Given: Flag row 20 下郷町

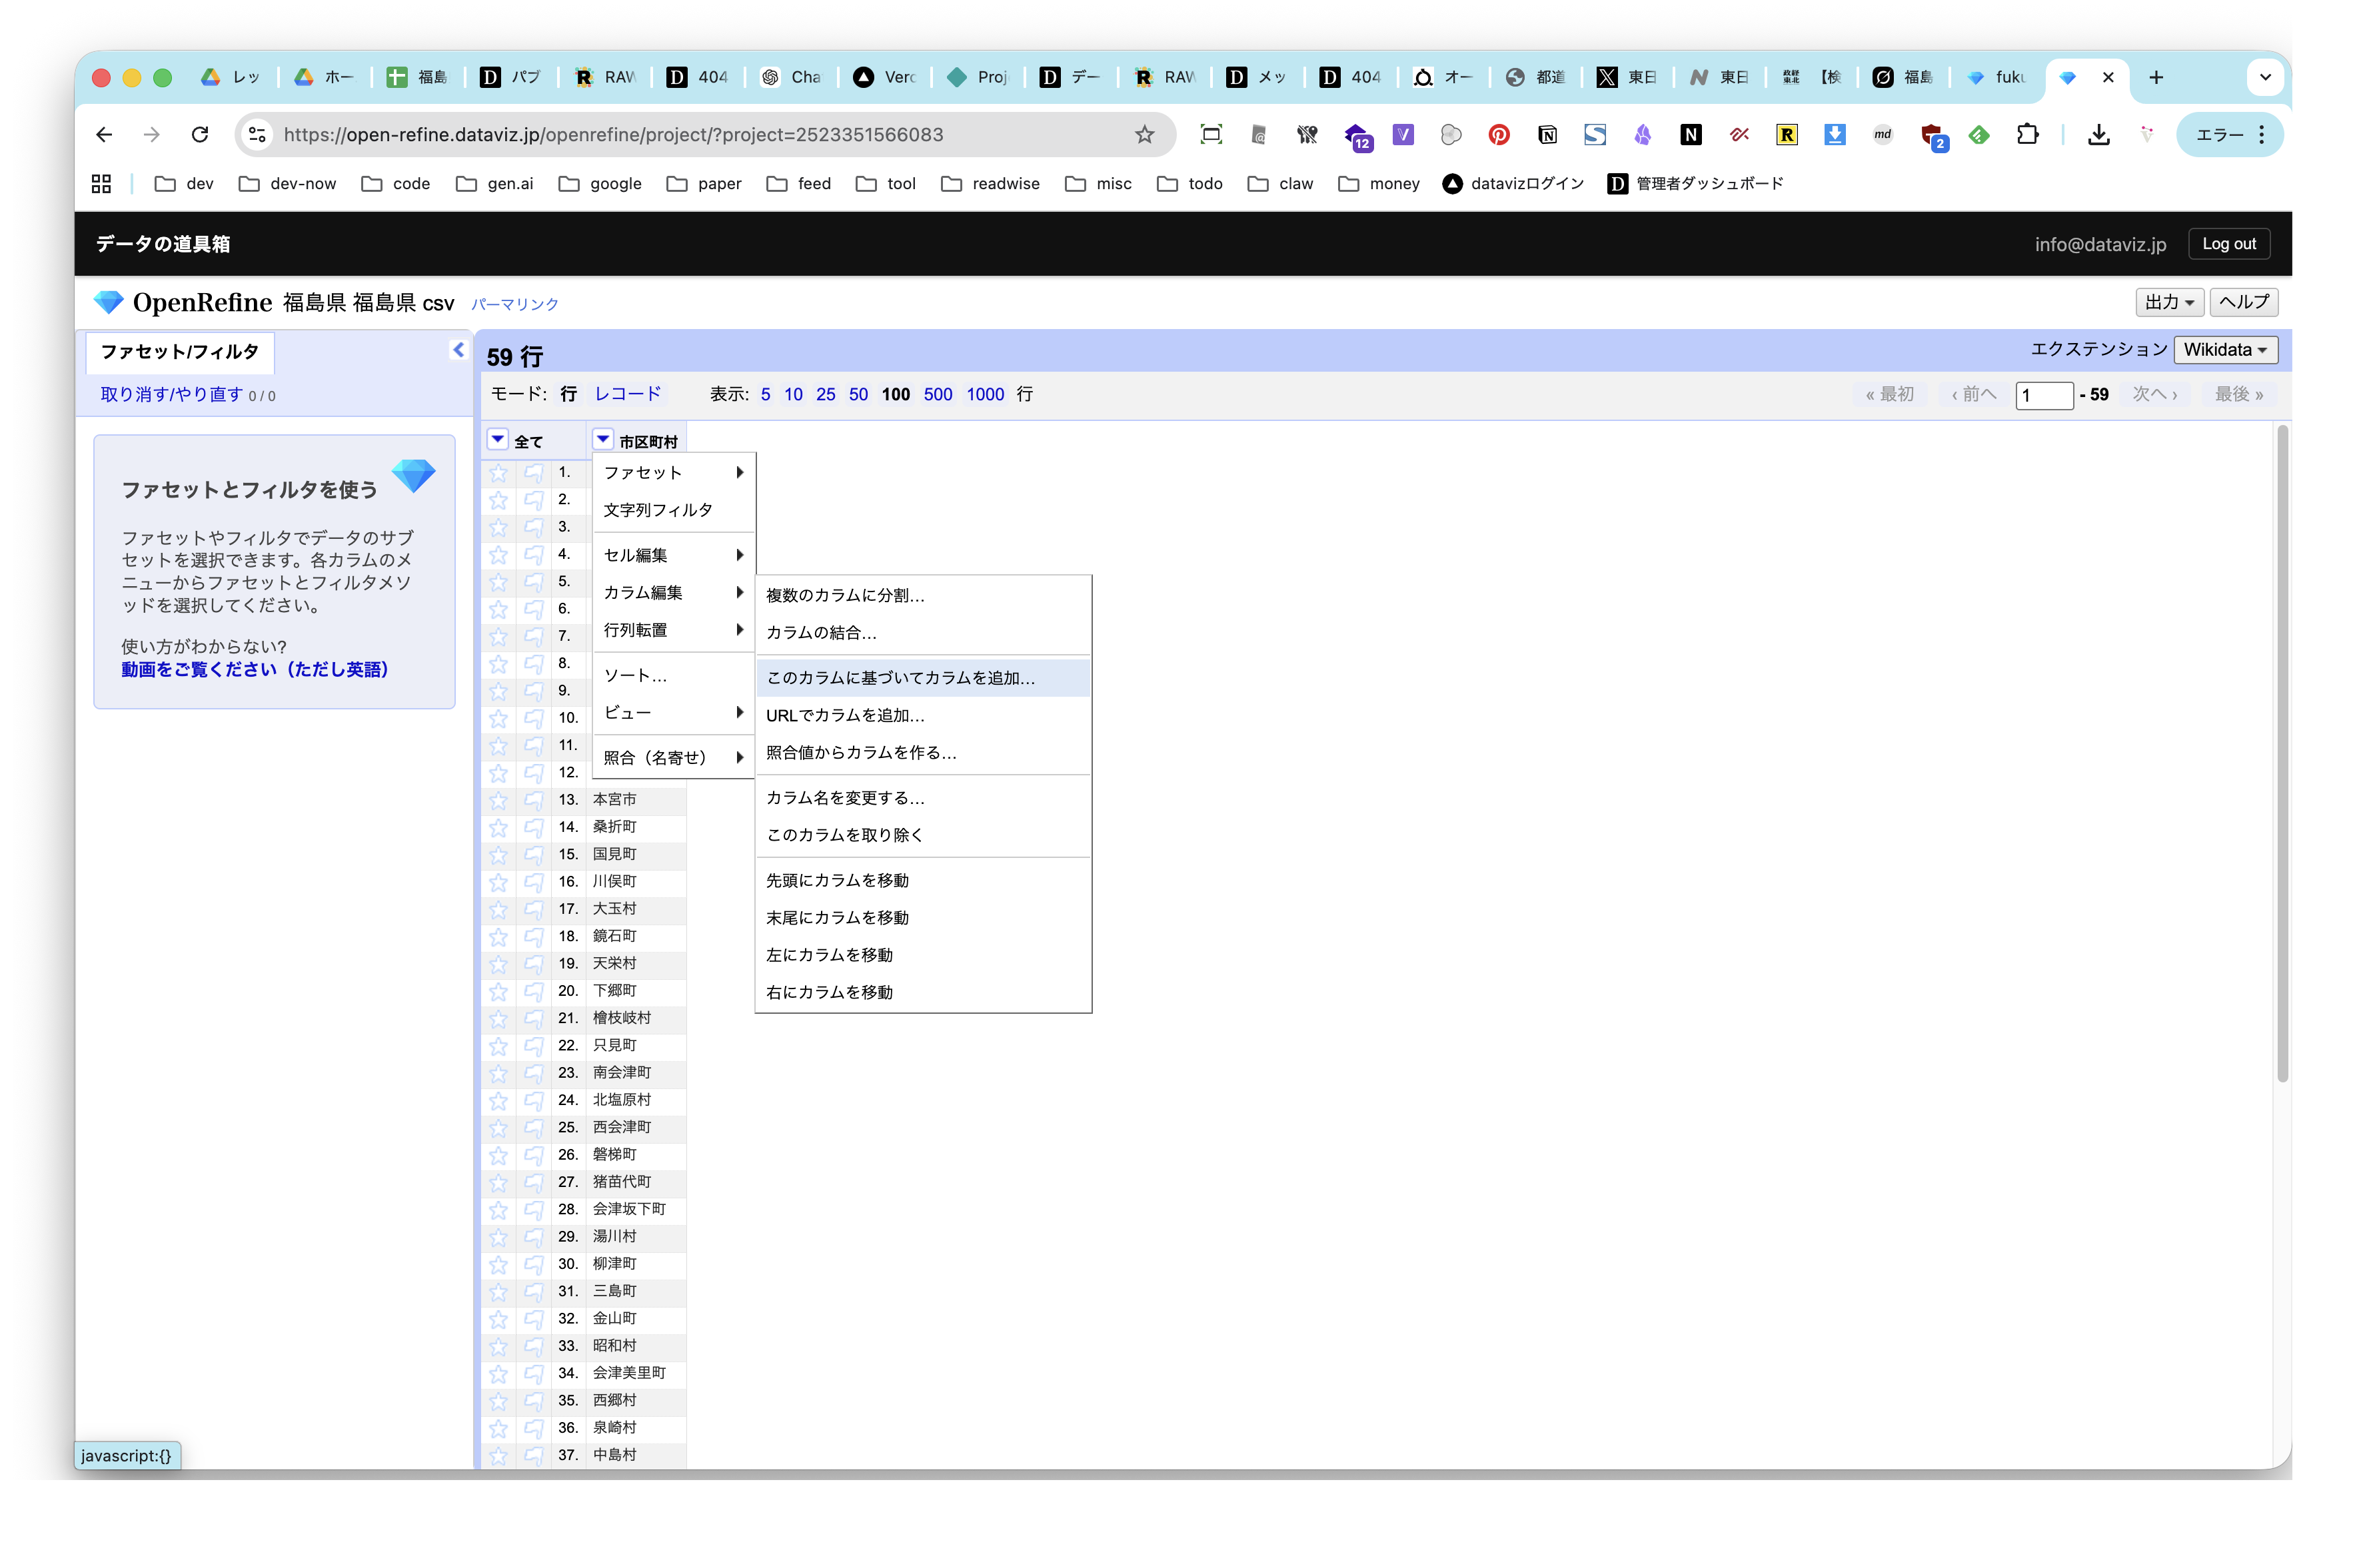Looking at the screenshot, I should [x=534, y=991].
